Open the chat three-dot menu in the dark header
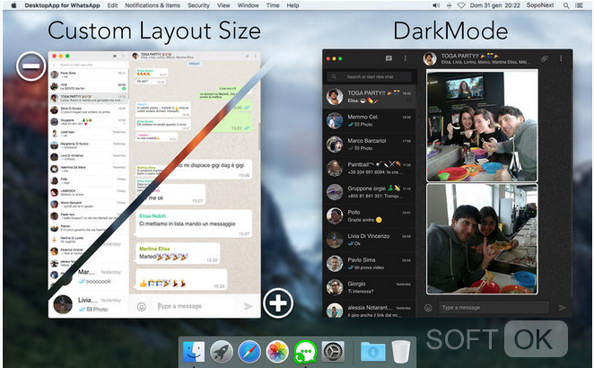The width and height of the screenshot is (594, 368). [x=561, y=58]
